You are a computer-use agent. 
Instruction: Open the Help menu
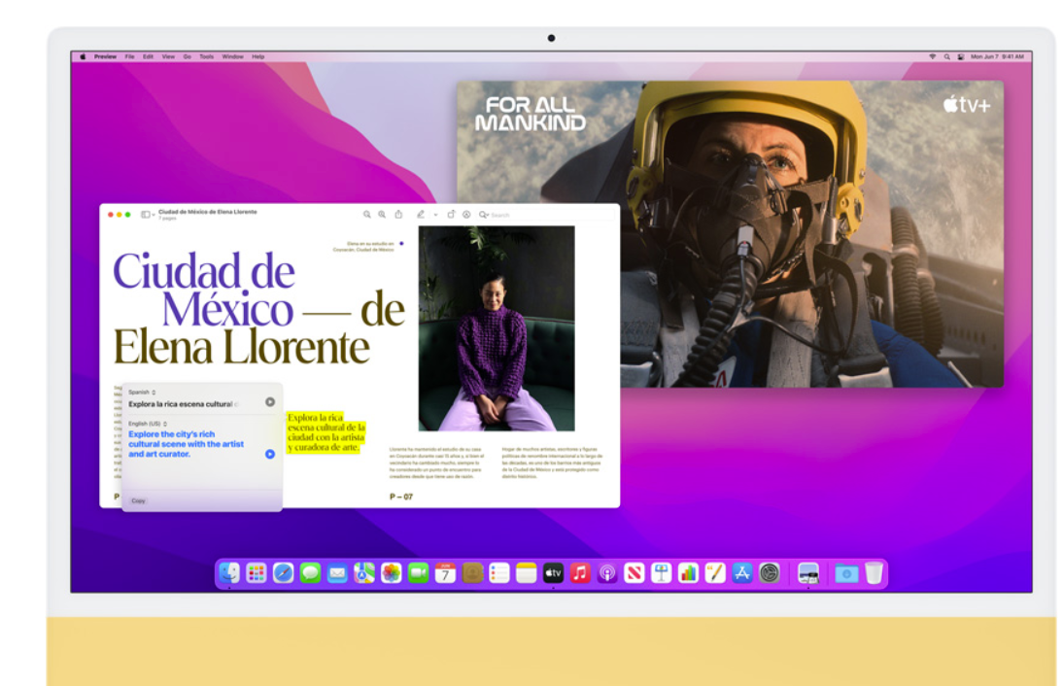tap(258, 57)
